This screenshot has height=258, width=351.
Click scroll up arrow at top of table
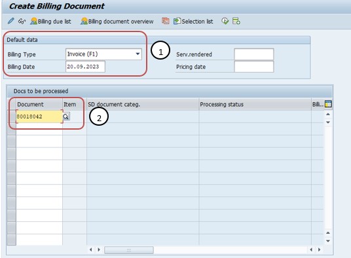328,115
